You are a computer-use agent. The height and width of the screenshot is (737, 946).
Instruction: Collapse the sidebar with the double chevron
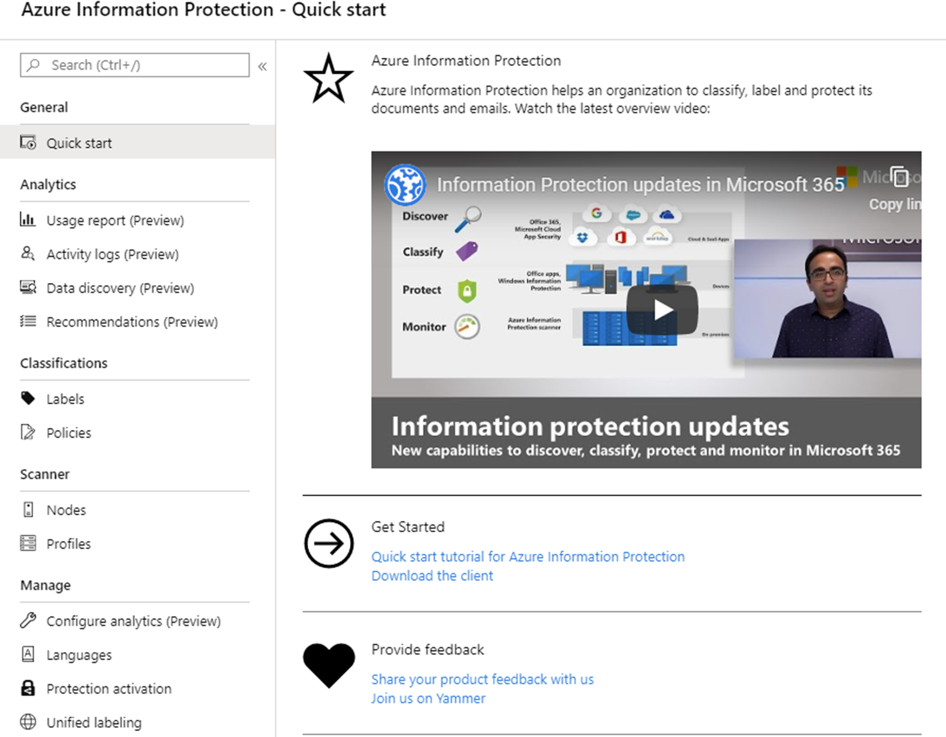(x=262, y=66)
